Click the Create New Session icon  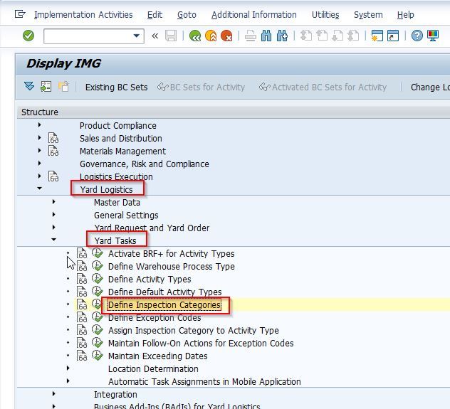[377, 36]
